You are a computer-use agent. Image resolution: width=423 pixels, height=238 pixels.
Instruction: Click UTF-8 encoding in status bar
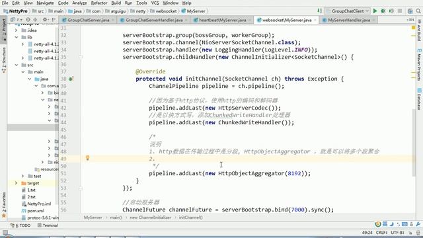[x=397, y=233]
